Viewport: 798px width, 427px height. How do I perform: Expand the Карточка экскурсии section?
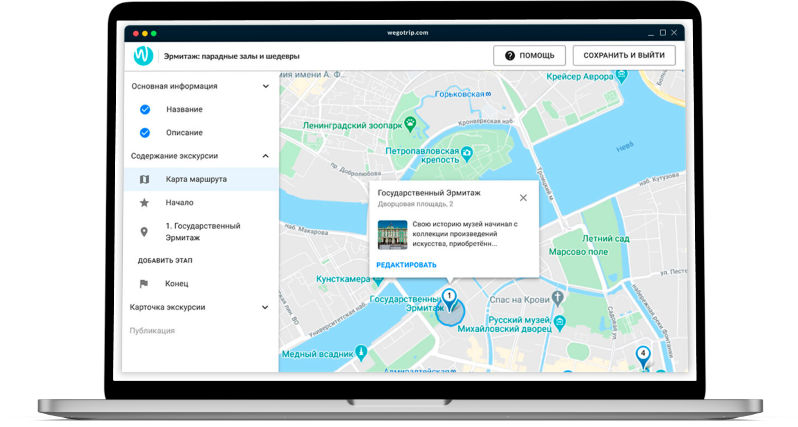click(265, 307)
